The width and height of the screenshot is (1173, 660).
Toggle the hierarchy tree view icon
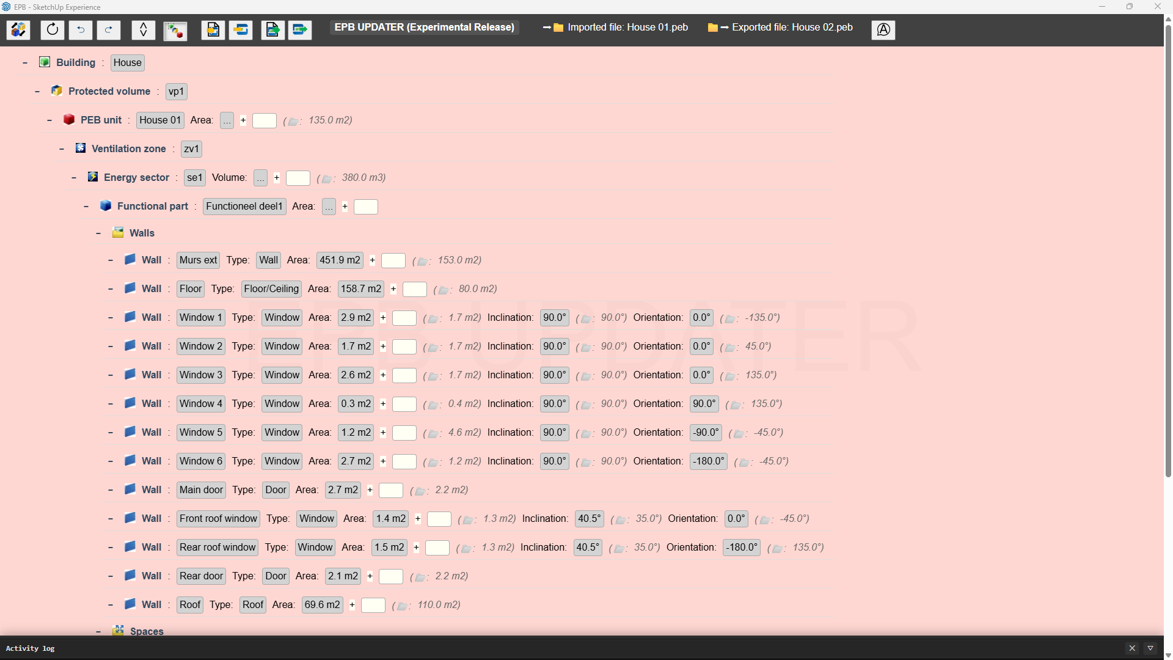tap(175, 30)
